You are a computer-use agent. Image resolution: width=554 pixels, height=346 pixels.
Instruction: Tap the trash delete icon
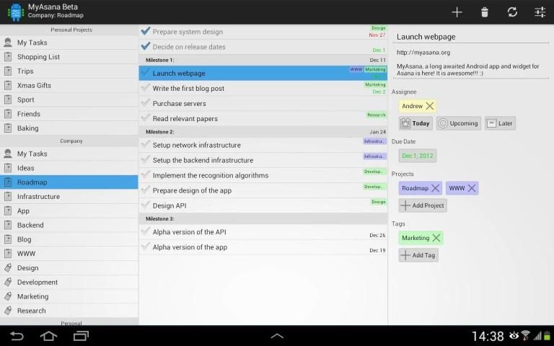(485, 12)
